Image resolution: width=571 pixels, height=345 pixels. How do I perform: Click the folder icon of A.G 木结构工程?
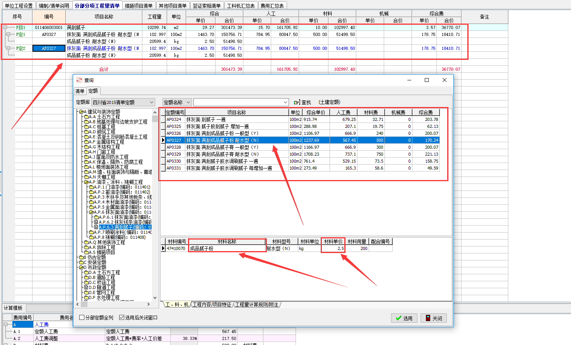click(87, 147)
